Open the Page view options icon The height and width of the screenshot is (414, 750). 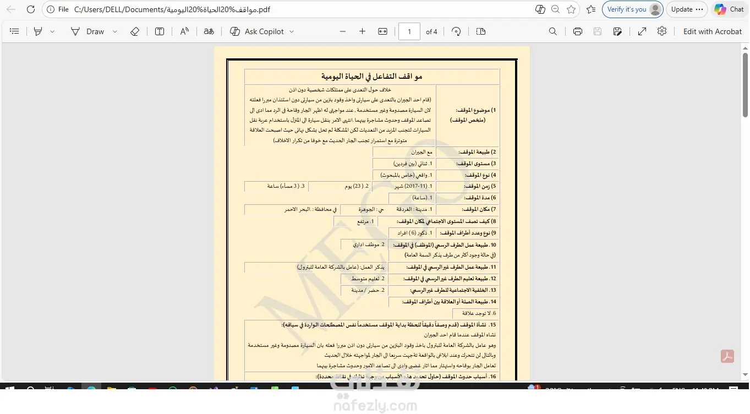coord(481,31)
